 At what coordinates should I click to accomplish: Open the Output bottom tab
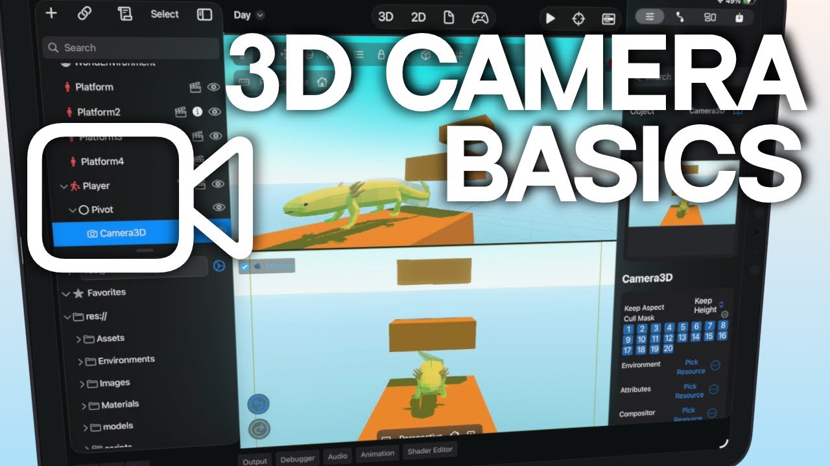[255, 461]
